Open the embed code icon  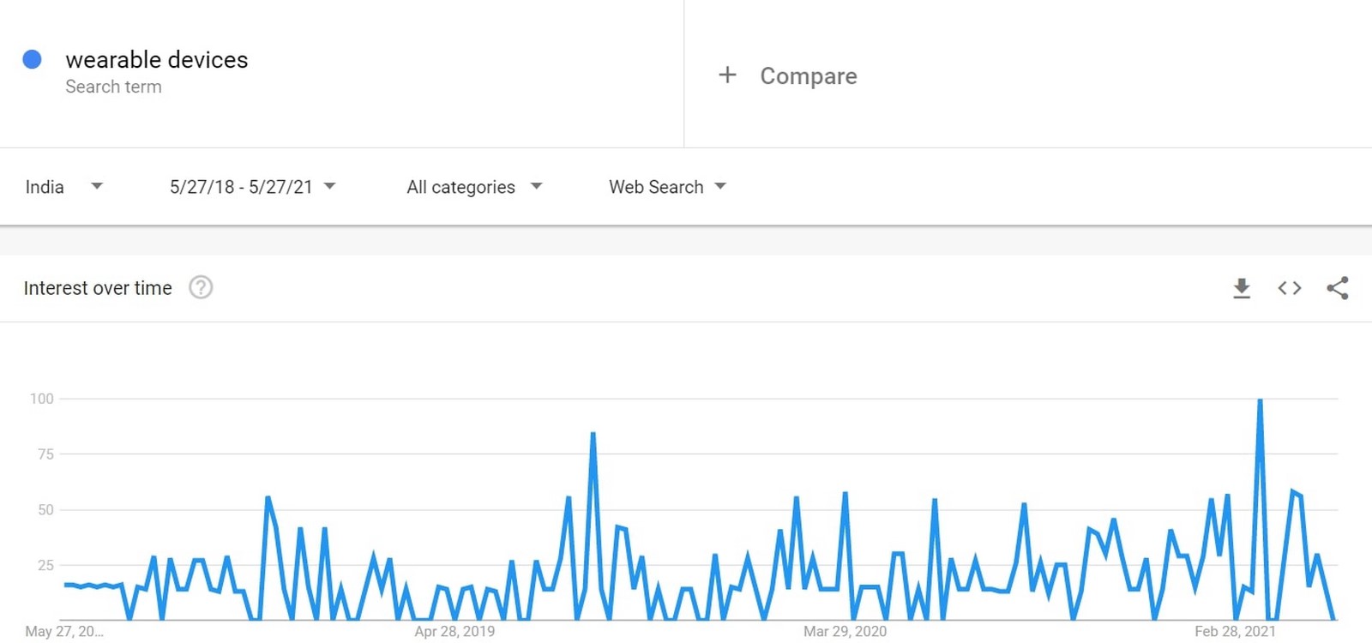(x=1290, y=288)
